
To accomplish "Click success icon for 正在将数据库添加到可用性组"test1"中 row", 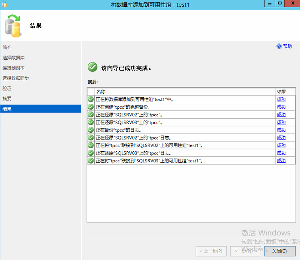I will tap(91, 99).
